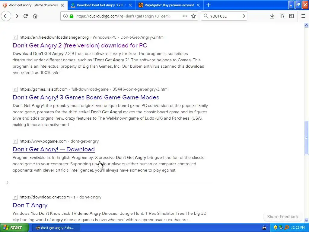
Task: Open the Windows start menu
Action: click(x=14, y=227)
